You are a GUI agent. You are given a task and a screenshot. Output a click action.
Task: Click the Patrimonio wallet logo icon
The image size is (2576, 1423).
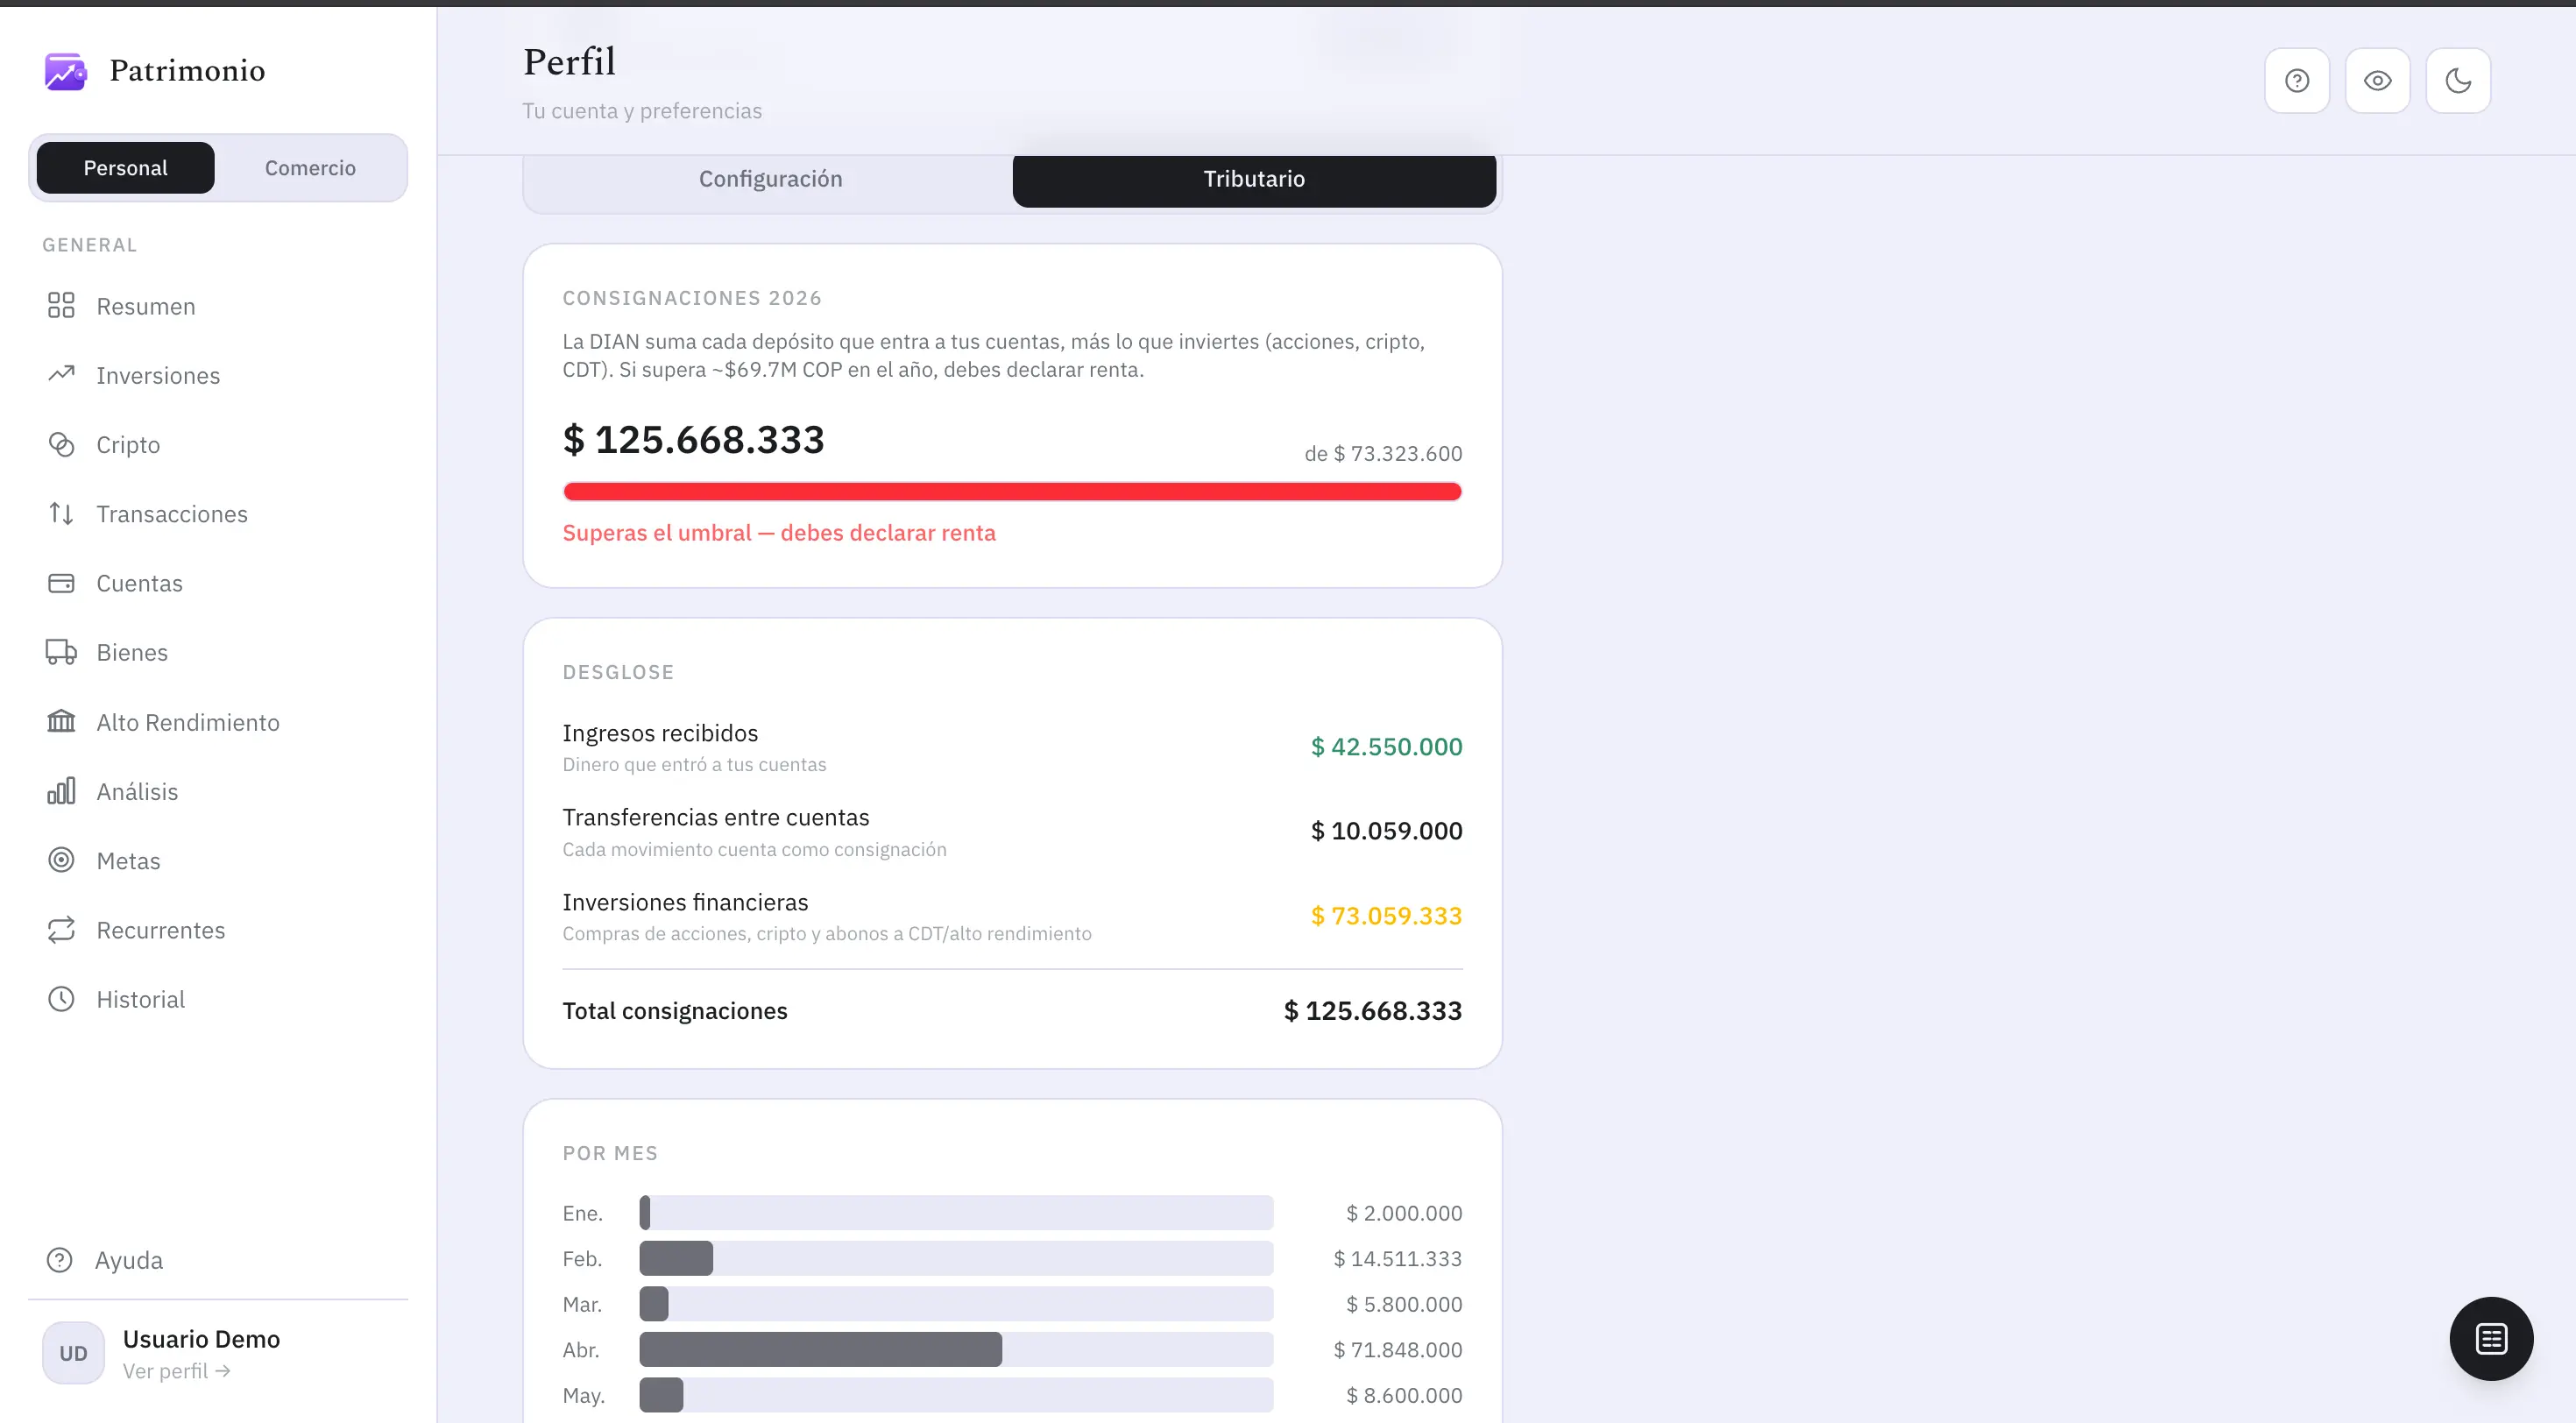pos(65,71)
